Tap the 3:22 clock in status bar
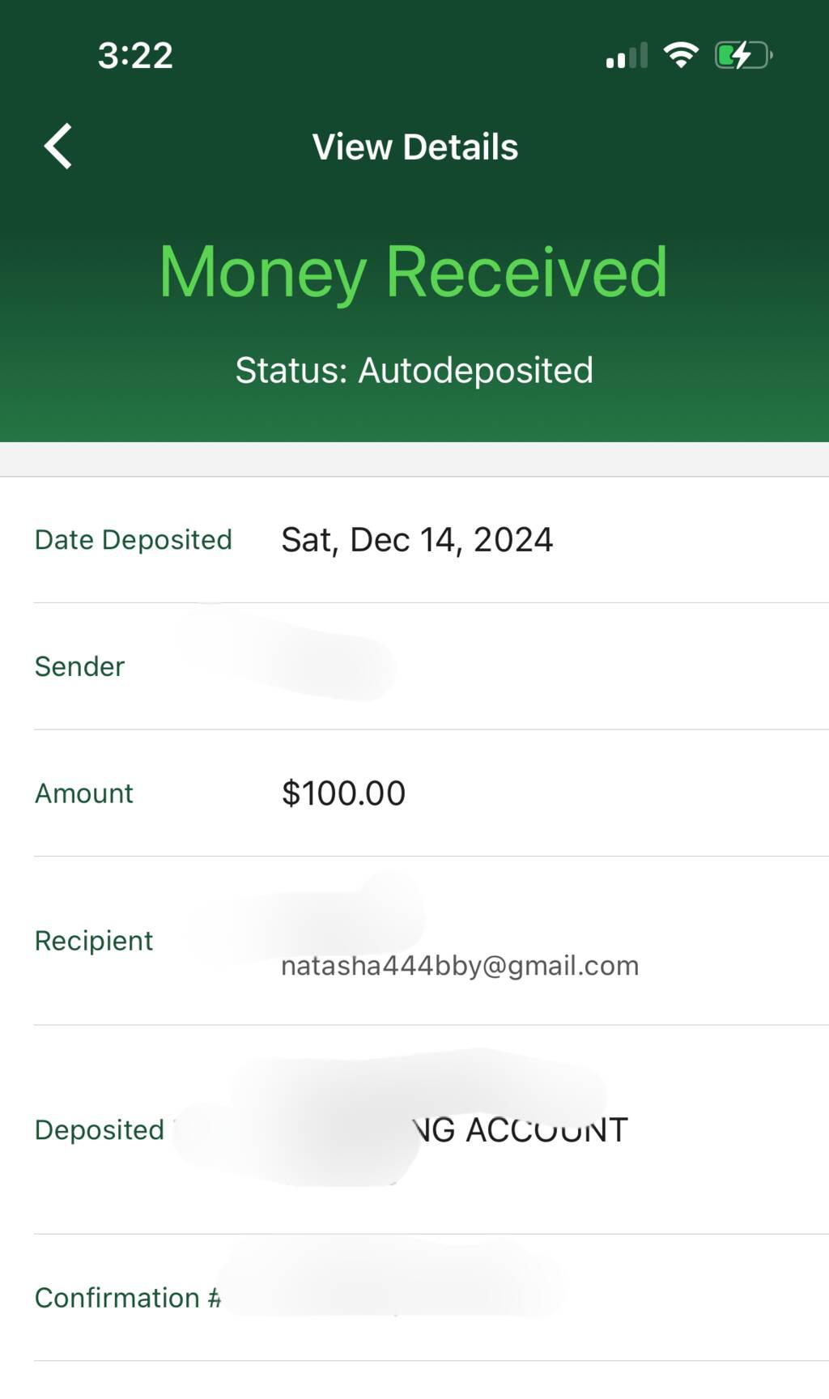The image size is (829, 1399). point(135,56)
